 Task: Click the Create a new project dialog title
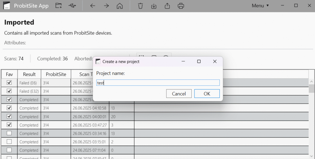click(121, 62)
